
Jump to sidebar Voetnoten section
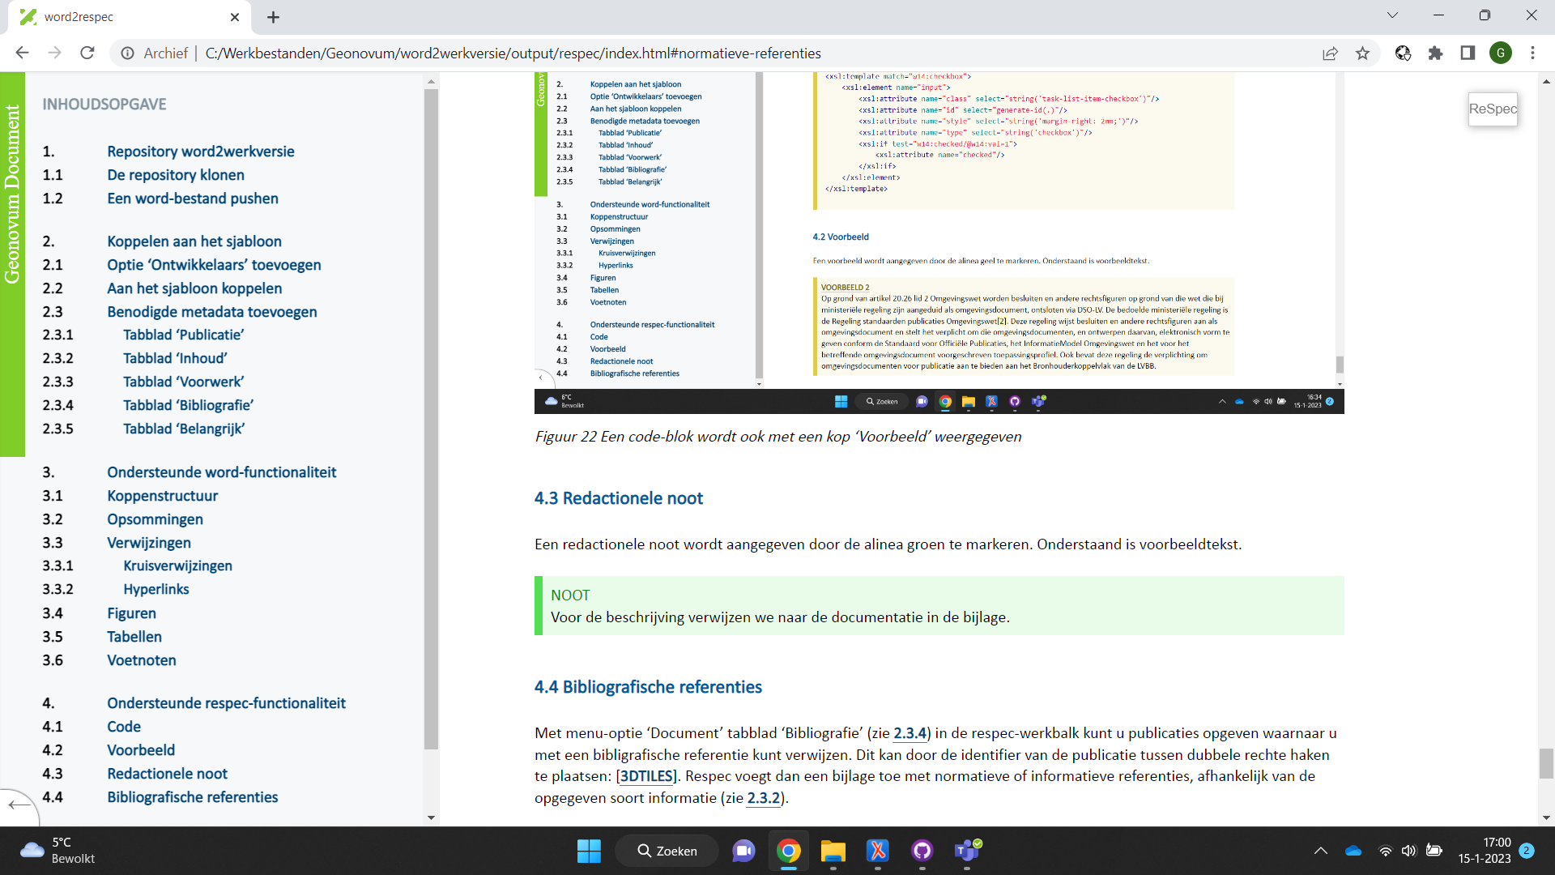[x=142, y=660]
